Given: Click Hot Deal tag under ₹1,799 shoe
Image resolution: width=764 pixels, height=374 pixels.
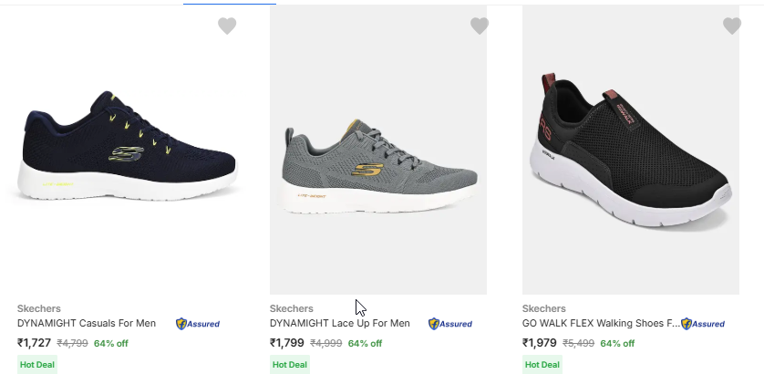Looking at the screenshot, I should coord(290,364).
